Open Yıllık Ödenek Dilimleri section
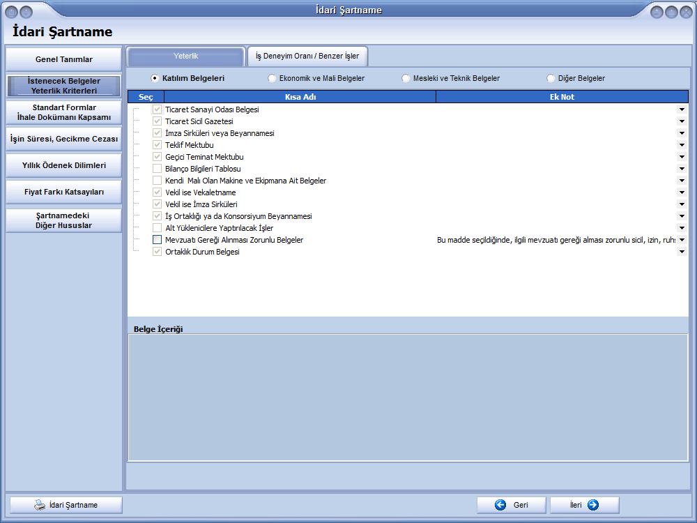Screen dimensions: 697x523 pos(64,165)
